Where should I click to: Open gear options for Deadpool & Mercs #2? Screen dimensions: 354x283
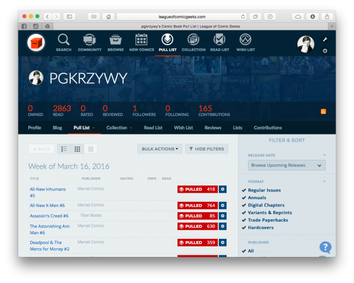click(x=223, y=242)
